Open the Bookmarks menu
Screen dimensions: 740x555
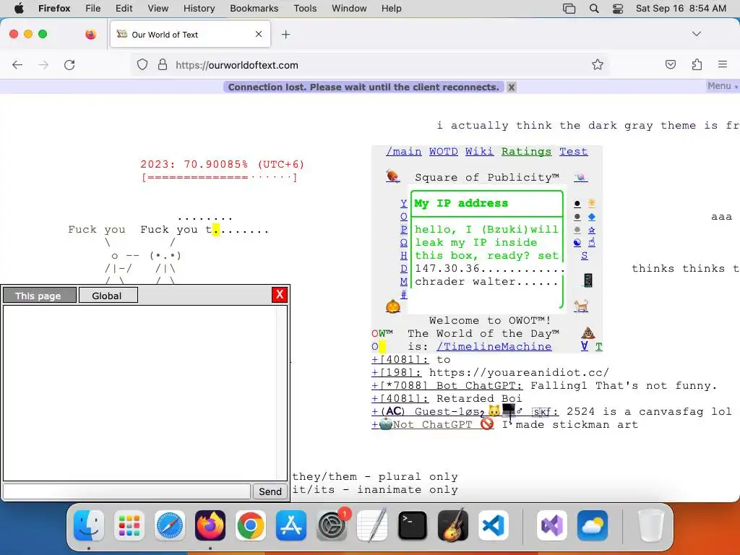(254, 8)
